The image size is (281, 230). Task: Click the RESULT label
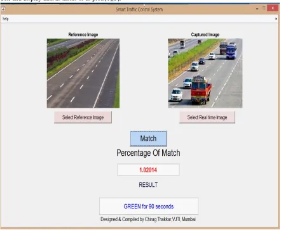pyautogui.click(x=148, y=185)
